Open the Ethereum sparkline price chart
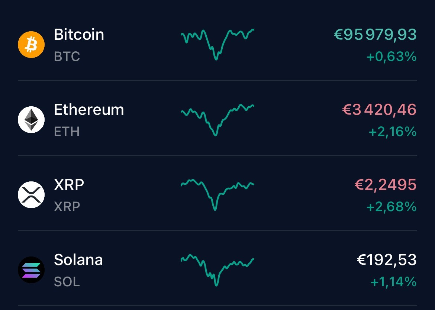This screenshot has width=435, height=310. [x=217, y=119]
